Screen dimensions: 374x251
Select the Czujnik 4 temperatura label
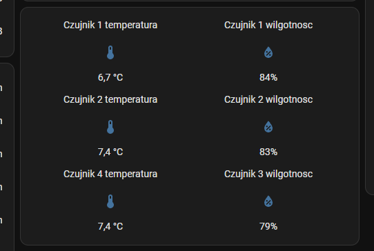tap(110, 174)
